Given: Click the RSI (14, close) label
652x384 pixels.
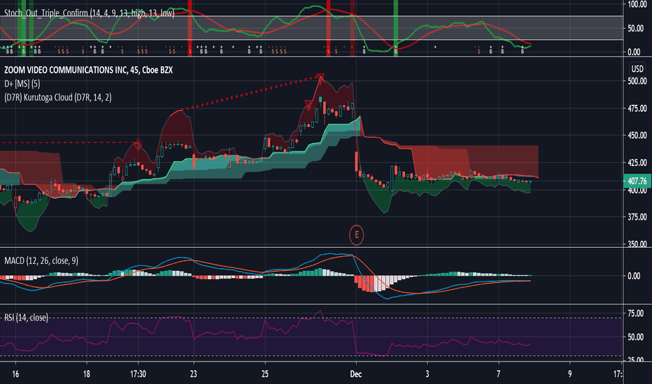Looking at the screenshot, I should (x=26, y=318).
